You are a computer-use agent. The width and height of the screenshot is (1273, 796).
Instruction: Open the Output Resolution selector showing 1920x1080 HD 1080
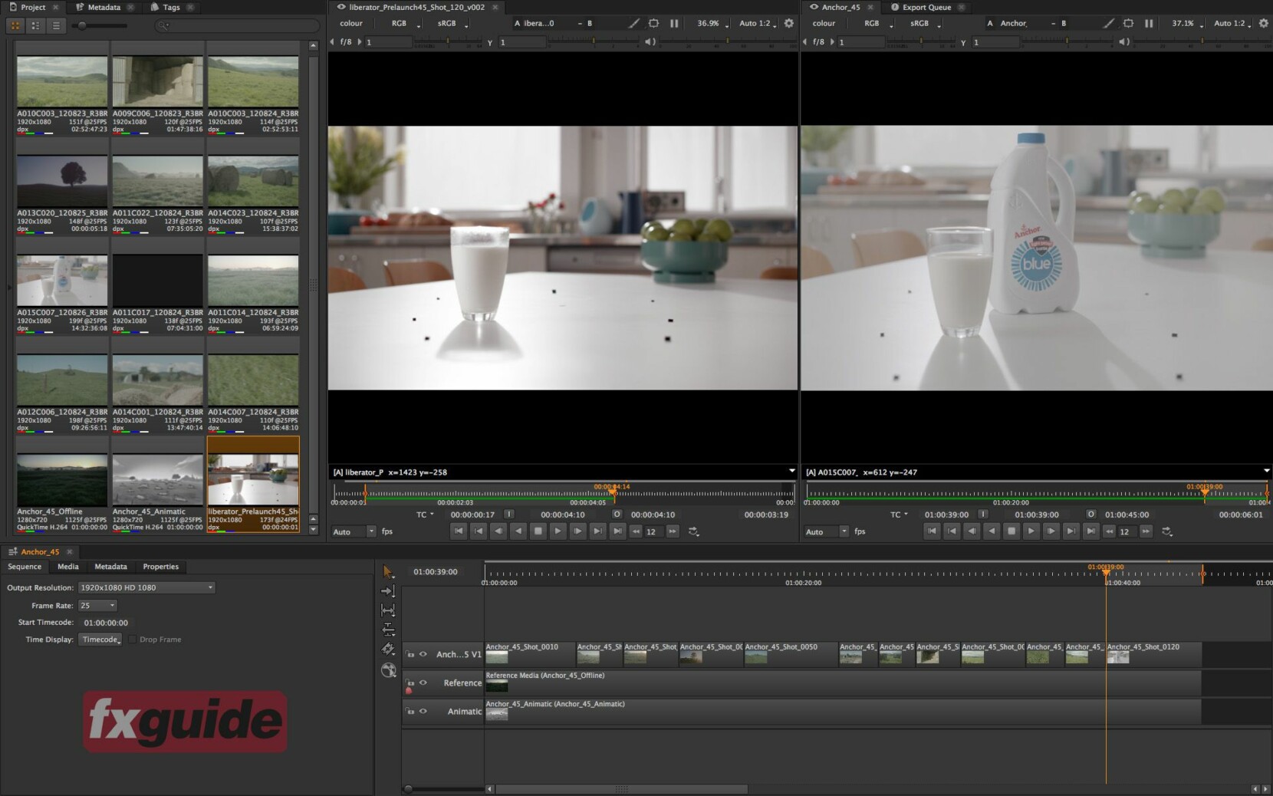(146, 587)
